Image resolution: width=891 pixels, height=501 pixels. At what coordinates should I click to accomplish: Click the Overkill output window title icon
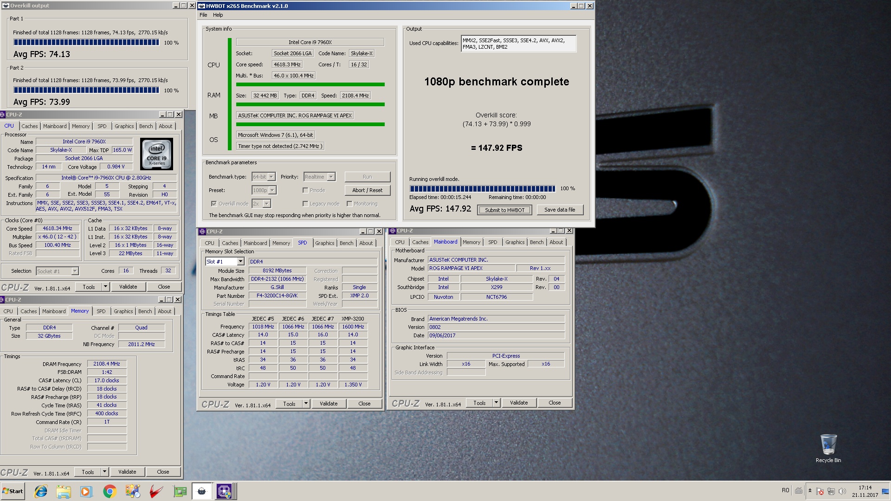[x=6, y=6]
